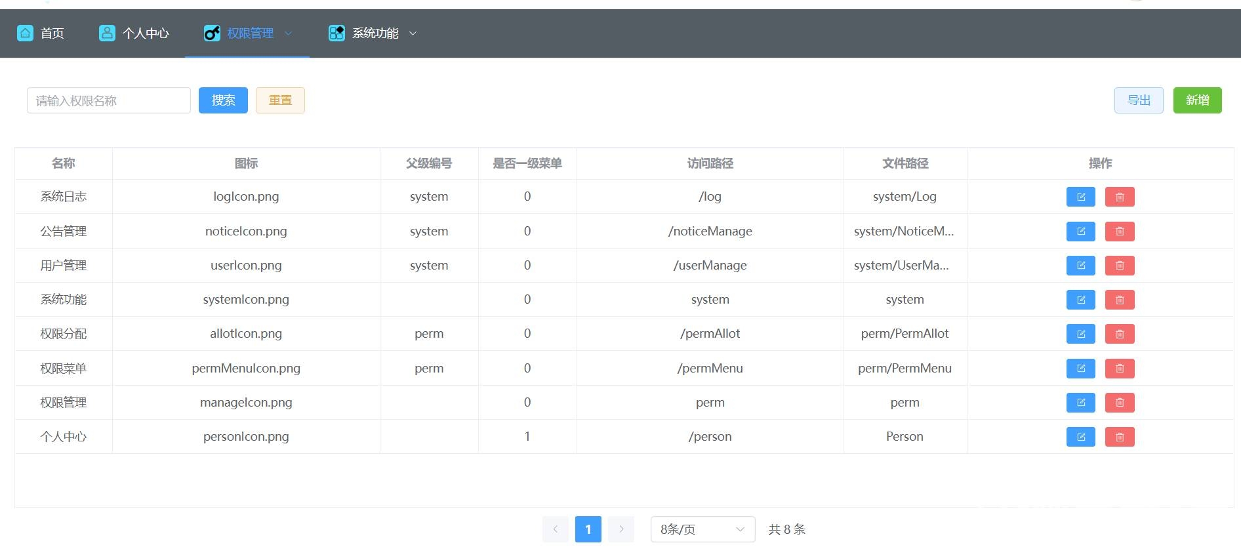Delete the 个人中心 table row
The image size is (1241, 547).
click(1120, 437)
